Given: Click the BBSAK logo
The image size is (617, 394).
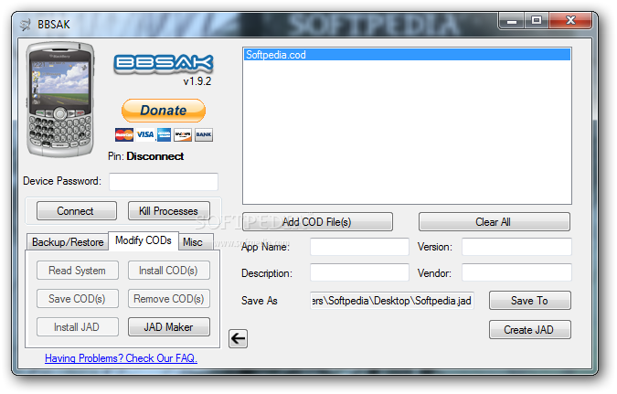Looking at the screenshot, I should pos(164,63).
